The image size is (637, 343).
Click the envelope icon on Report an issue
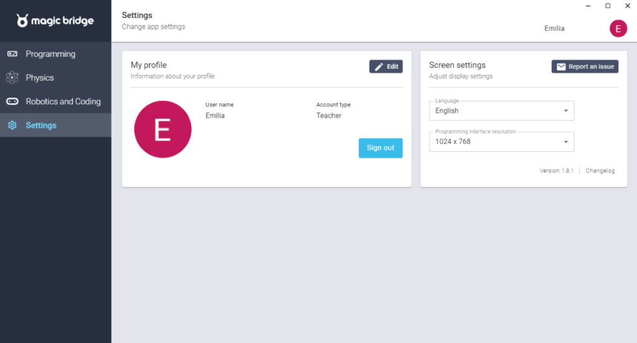click(x=561, y=67)
